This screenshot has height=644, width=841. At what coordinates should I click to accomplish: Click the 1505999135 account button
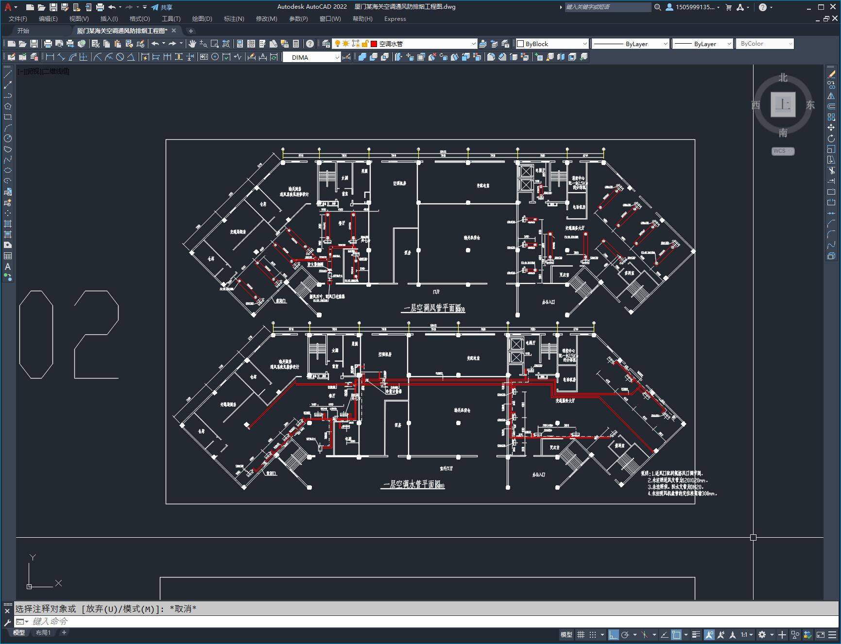click(693, 7)
